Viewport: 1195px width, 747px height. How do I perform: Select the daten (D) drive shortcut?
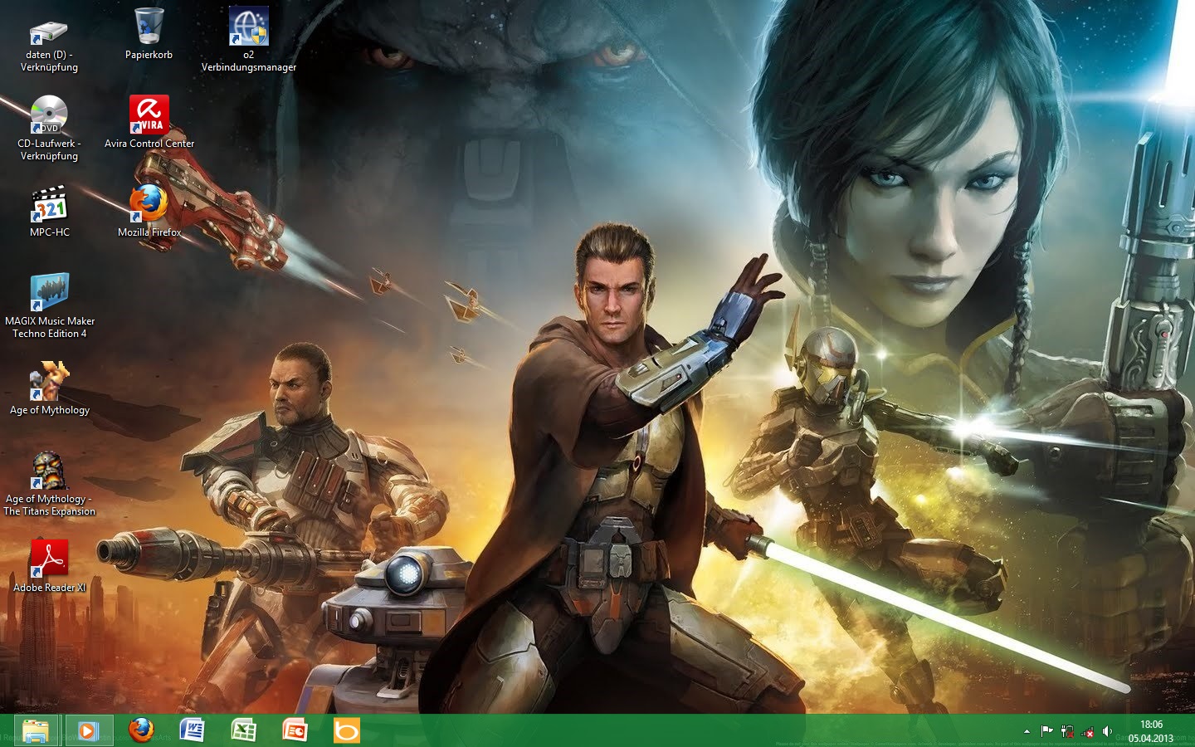[50, 33]
